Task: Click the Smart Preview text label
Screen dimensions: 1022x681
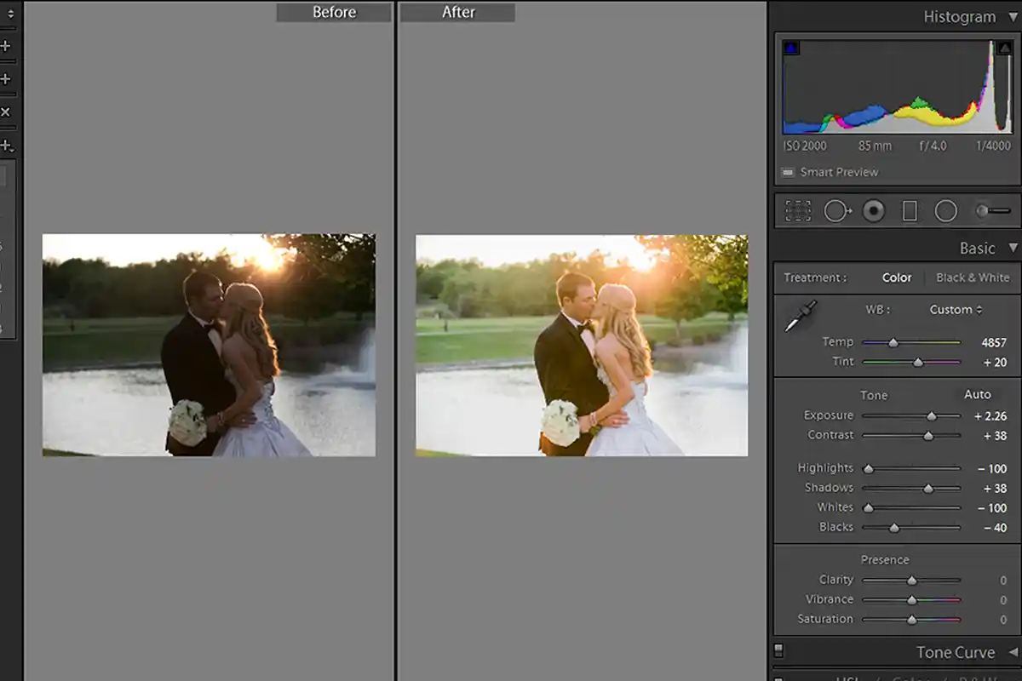Action: (839, 172)
